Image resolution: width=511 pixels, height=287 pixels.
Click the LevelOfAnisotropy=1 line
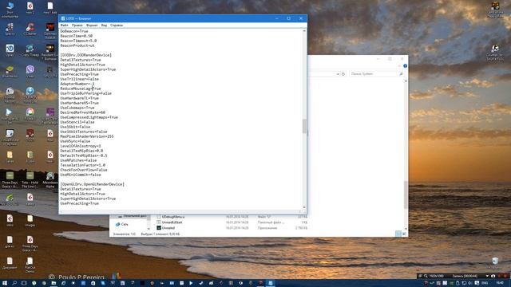point(81,146)
